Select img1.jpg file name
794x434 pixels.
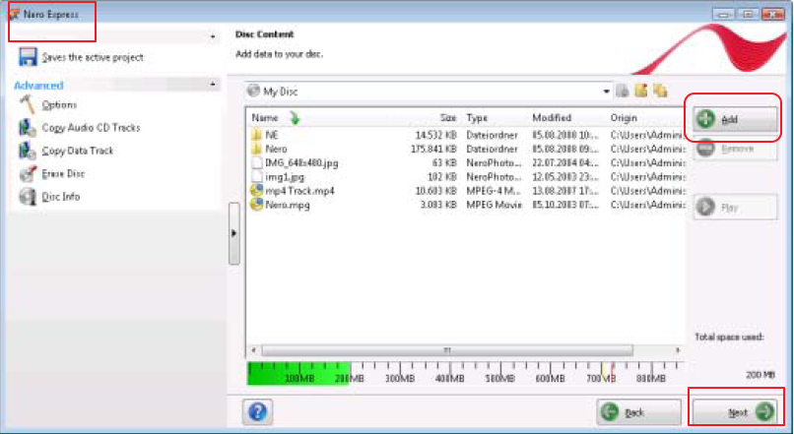coord(285,177)
